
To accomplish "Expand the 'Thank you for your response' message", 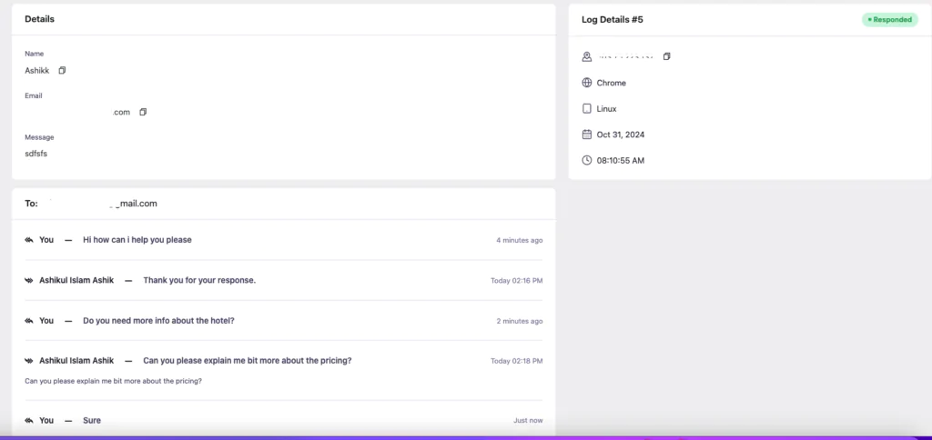I will click(284, 280).
